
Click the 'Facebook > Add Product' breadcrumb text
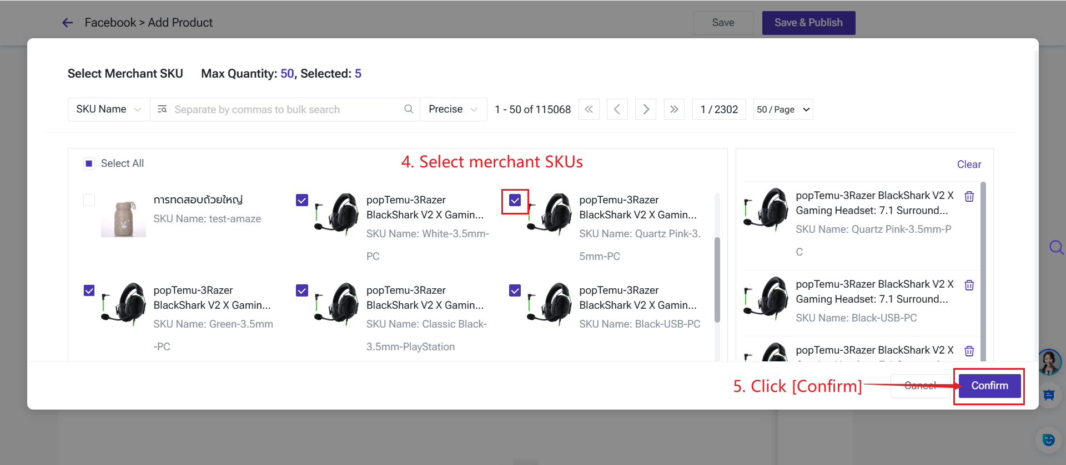pos(149,23)
